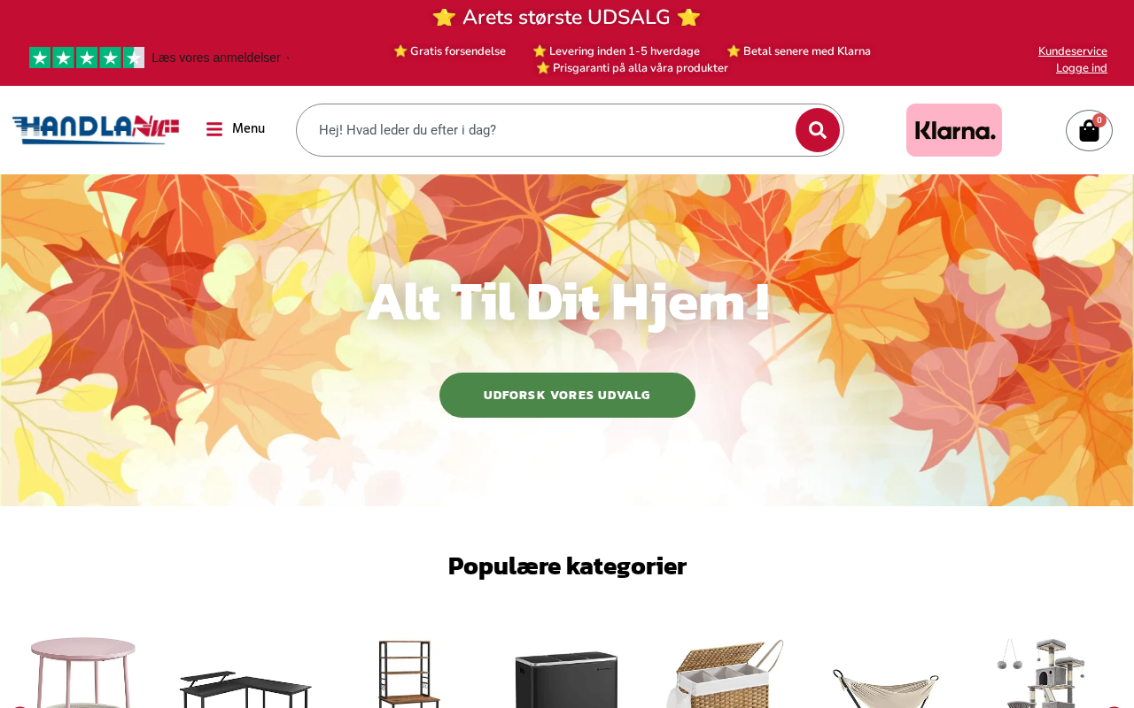Click the Trustpilot star rating
Viewport: 1134px width, 708px height.
click(x=87, y=58)
